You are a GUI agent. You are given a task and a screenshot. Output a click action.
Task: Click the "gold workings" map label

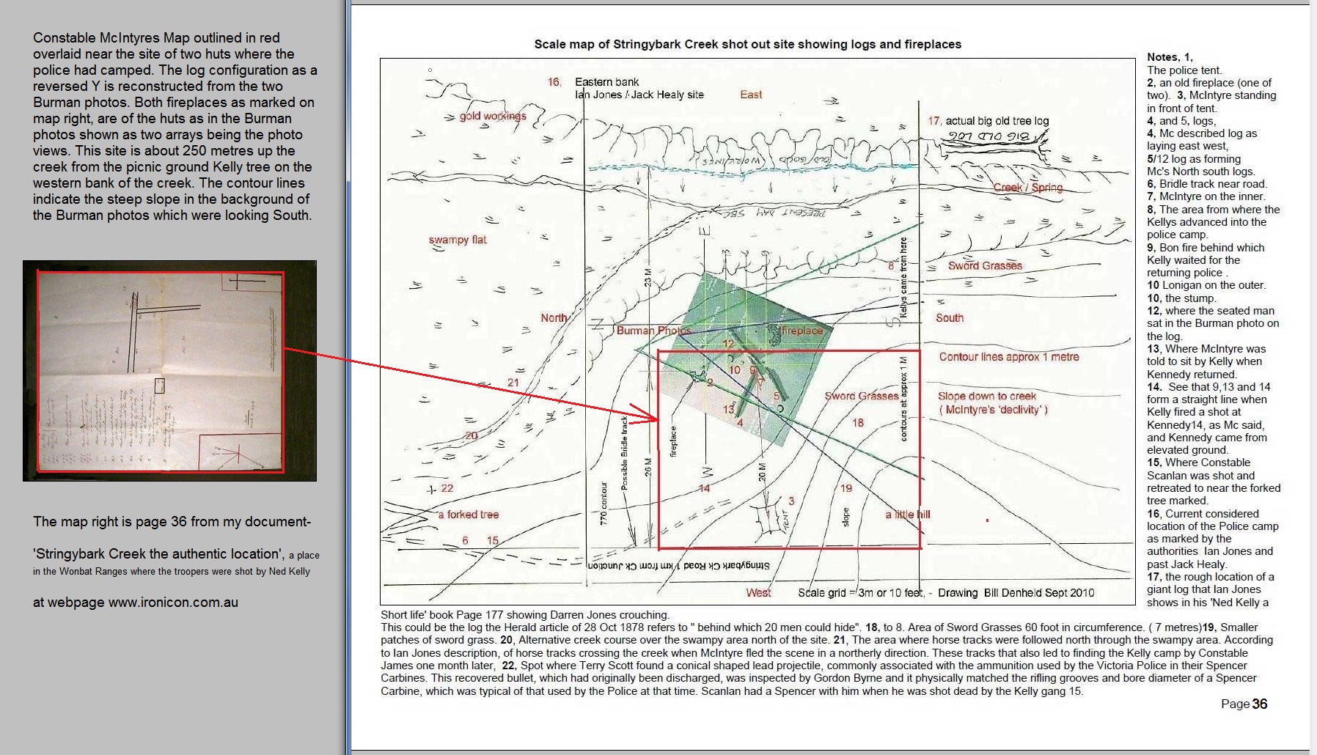tap(493, 116)
